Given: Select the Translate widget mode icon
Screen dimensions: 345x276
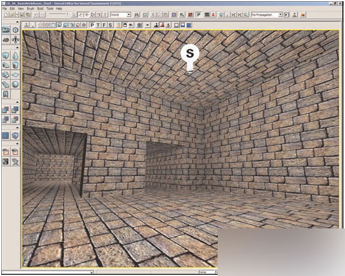Looking at the screenshot, I should (87, 14).
